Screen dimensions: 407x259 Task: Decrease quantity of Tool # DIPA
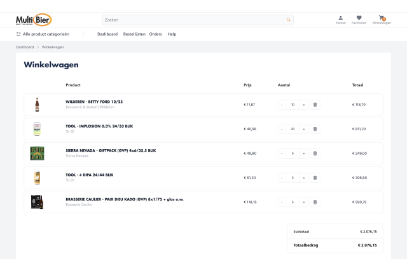(x=282, y=178)
